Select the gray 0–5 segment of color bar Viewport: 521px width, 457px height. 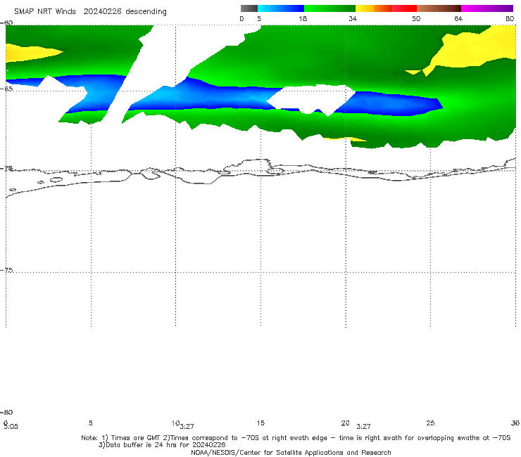click(x=249, y=8)
